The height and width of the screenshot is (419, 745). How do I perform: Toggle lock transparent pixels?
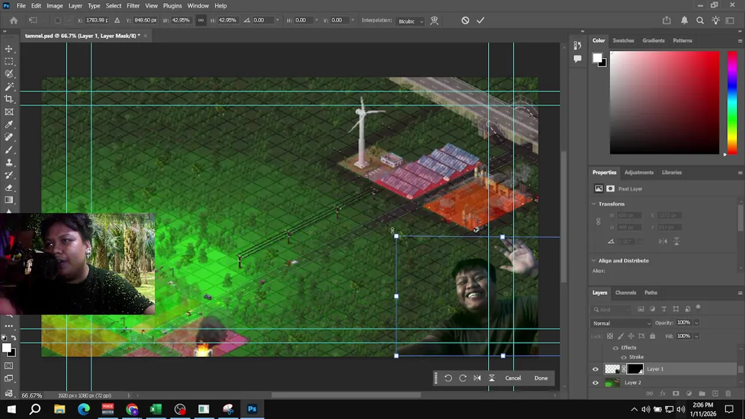point(610,336)
